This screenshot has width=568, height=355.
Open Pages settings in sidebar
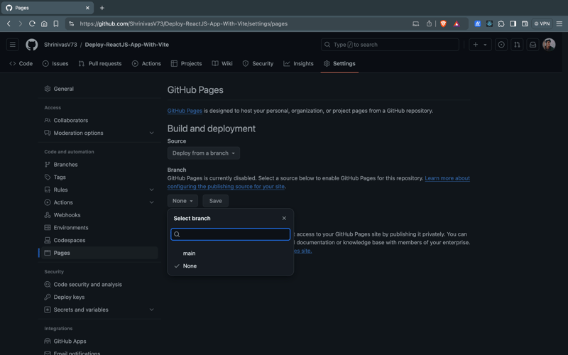99,253
